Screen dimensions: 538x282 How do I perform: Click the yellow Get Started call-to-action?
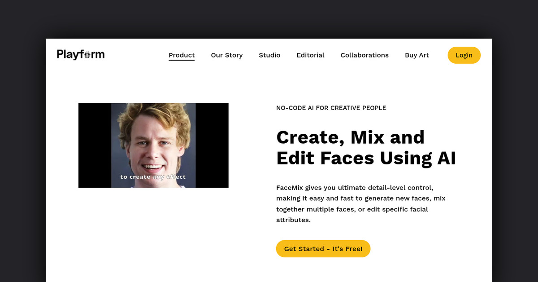pyautogui.click(x=323, y=248)
